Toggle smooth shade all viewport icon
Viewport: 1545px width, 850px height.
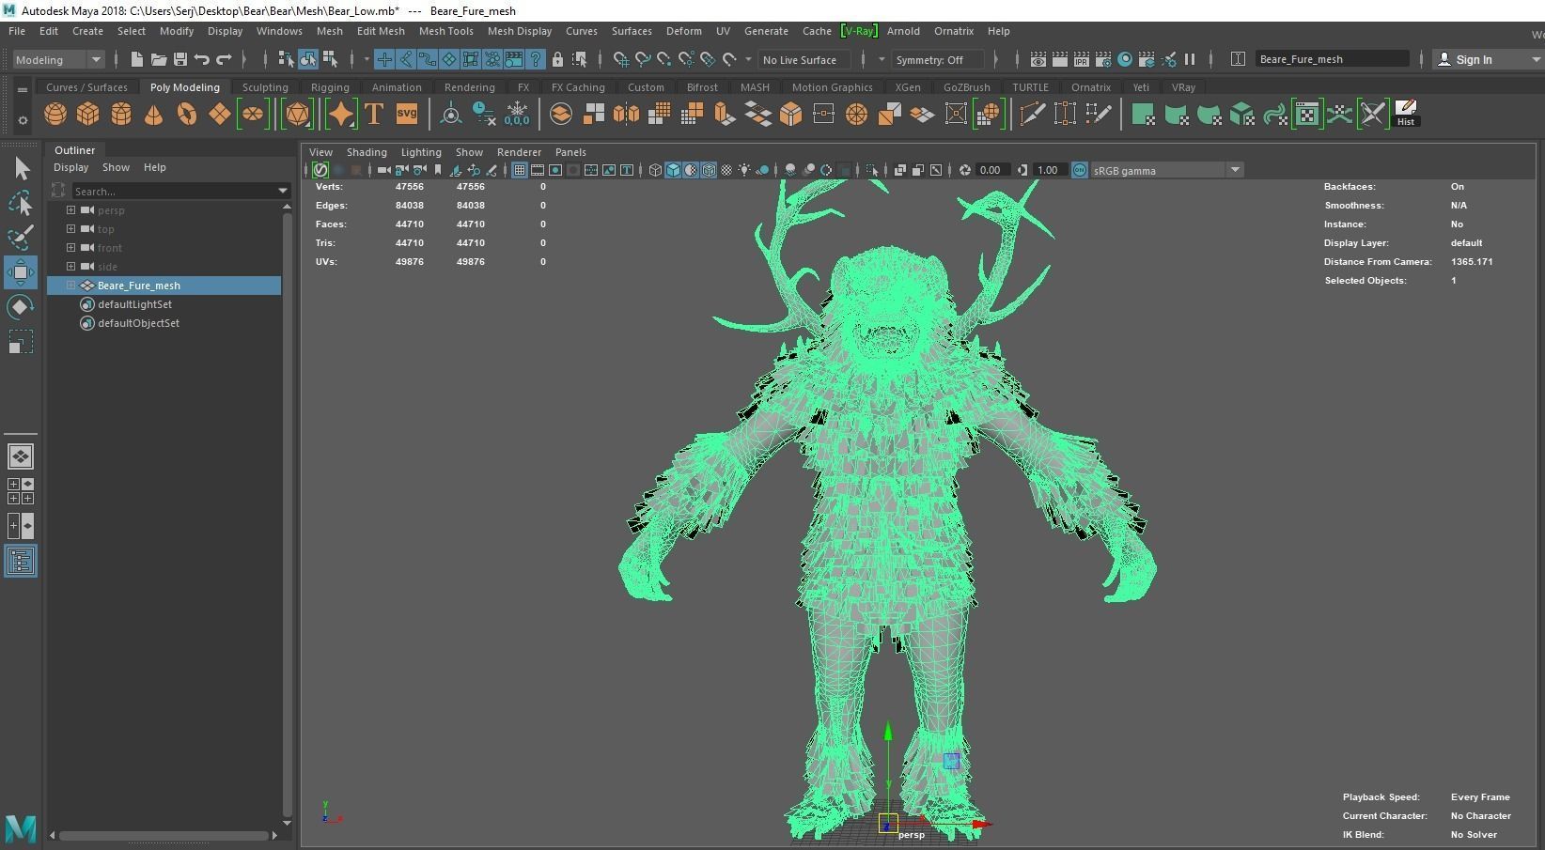coord(674,170)
